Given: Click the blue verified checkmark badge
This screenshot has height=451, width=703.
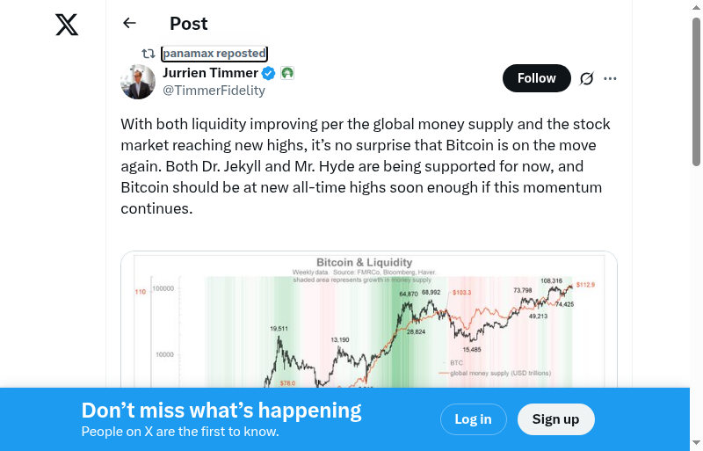Looking at the screenshot, I should pos(269,73).
